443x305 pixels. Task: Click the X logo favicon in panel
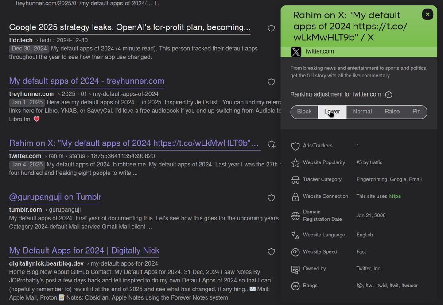click(296, 52)
